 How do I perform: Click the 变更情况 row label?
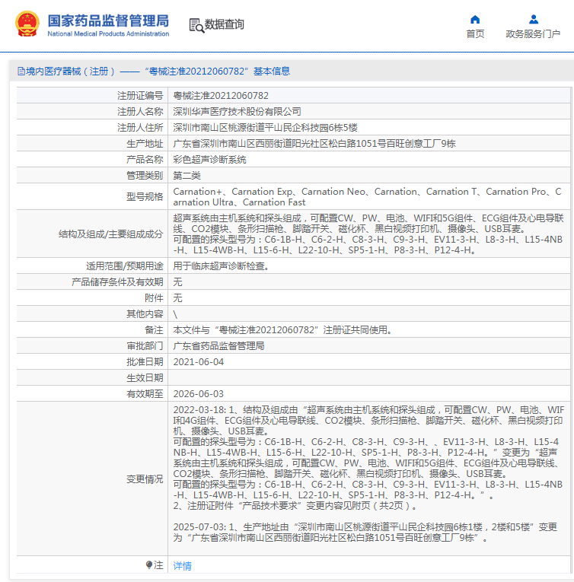coord(145,479)
